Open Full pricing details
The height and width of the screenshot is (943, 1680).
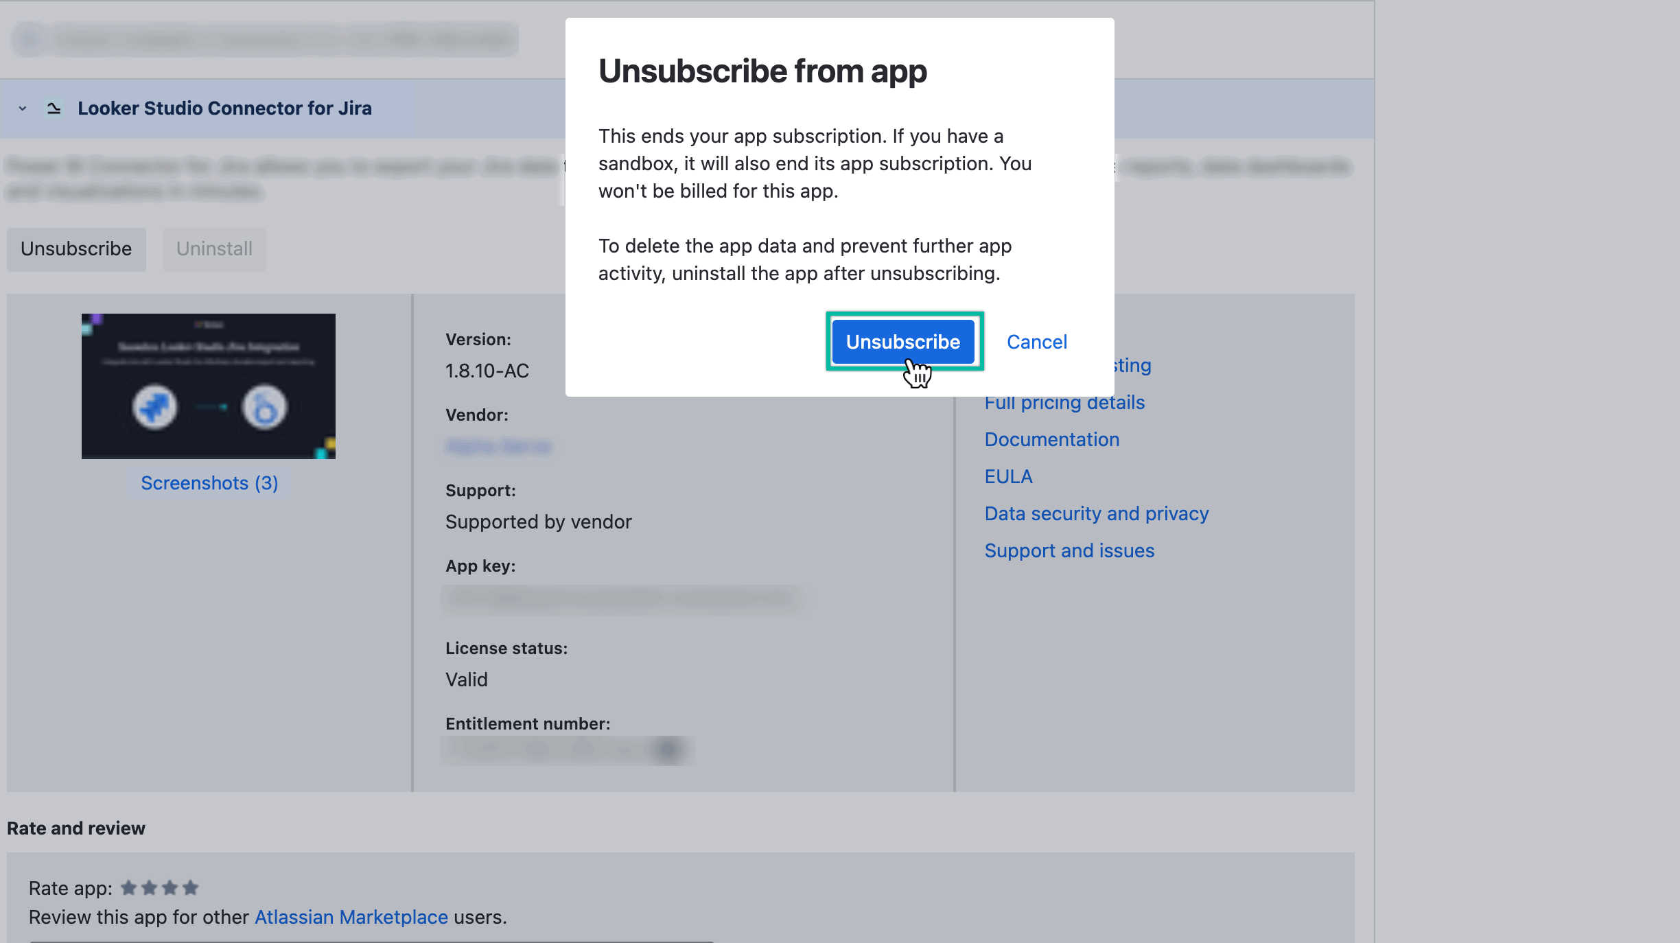pyautogui.click(x=1064, y=402)
